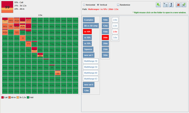Select the 2.2x range
189x113 pixels.
click(115, 26)
